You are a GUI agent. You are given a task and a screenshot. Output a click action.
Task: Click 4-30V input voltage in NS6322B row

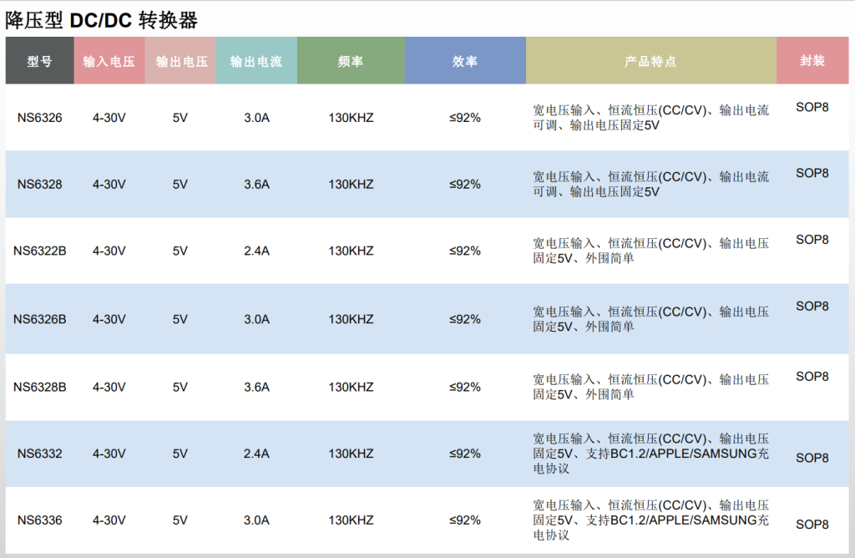coord(109,251)
